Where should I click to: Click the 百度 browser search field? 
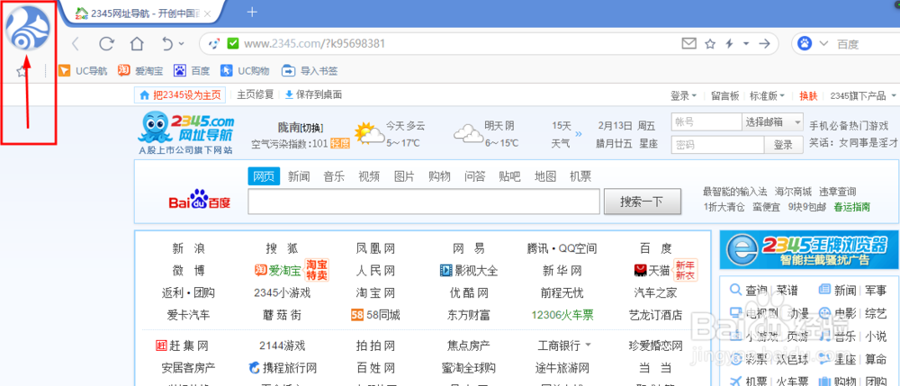point(867,44)
